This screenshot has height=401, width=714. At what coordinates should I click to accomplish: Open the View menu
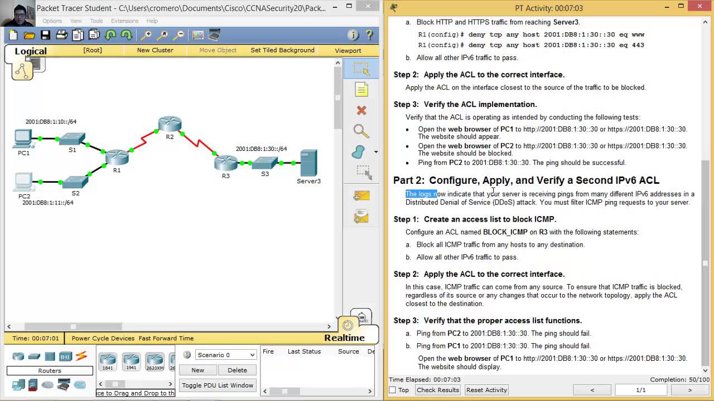click(x=76, y=21)
